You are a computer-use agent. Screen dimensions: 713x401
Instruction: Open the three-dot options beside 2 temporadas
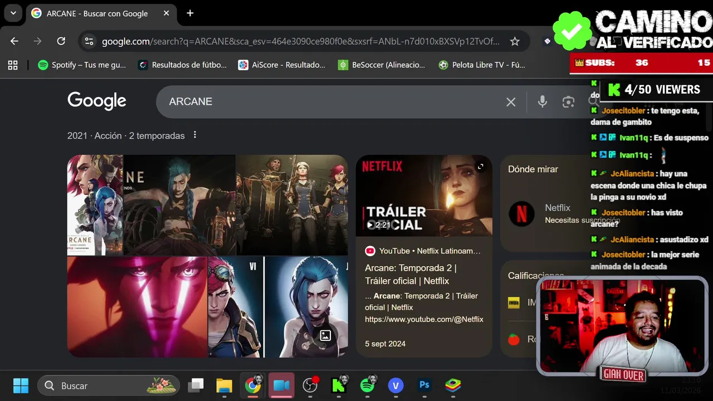pyautogui.click(x=195, y=135)
